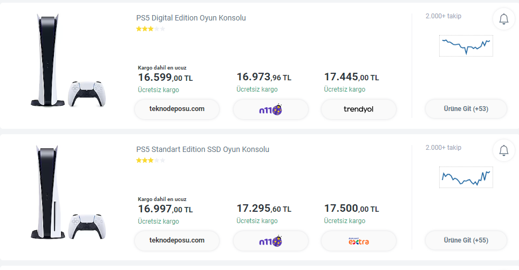The width and height of the screenshot is (519, 270).
Task: Open the n11 store offer for PS5 Digital Edition
Action: [271, 109]
